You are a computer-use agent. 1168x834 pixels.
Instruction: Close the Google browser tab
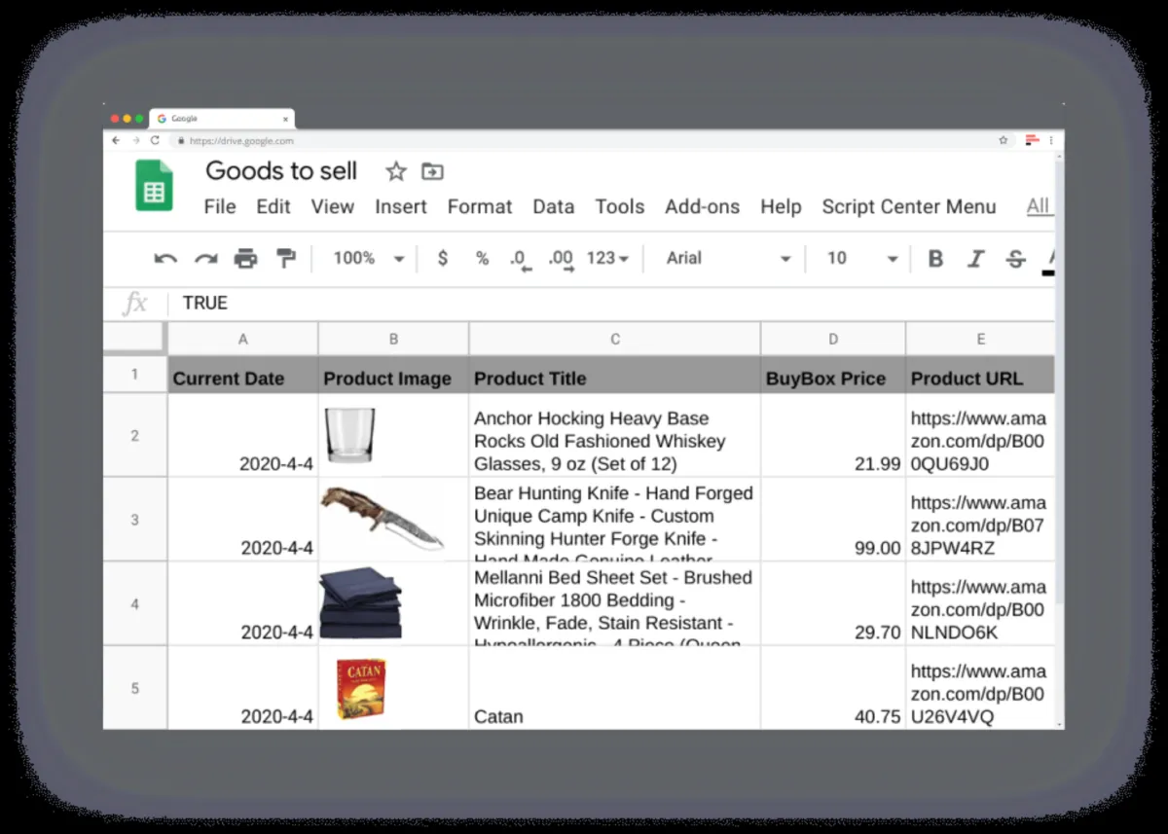(x=285, y=119)
